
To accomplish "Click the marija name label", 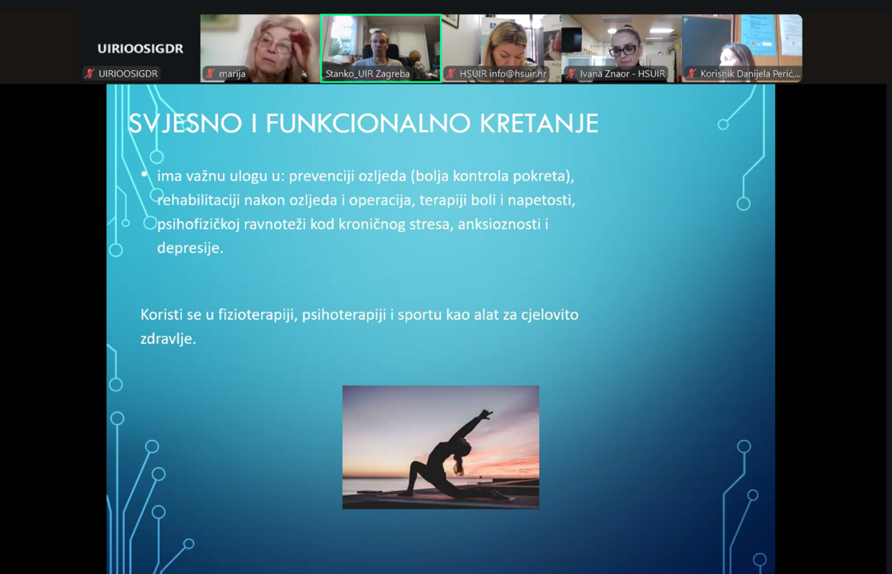I will tap(232, 74).
